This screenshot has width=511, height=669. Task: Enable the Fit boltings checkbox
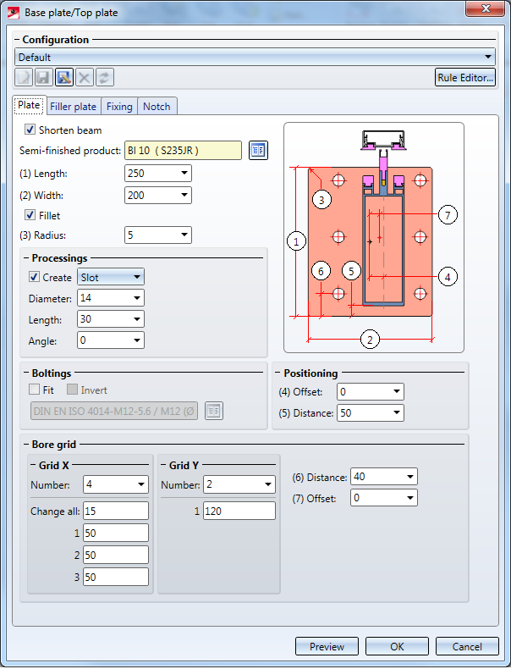(x=34, y=390)
